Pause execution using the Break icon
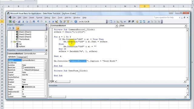 click(49, 21)
